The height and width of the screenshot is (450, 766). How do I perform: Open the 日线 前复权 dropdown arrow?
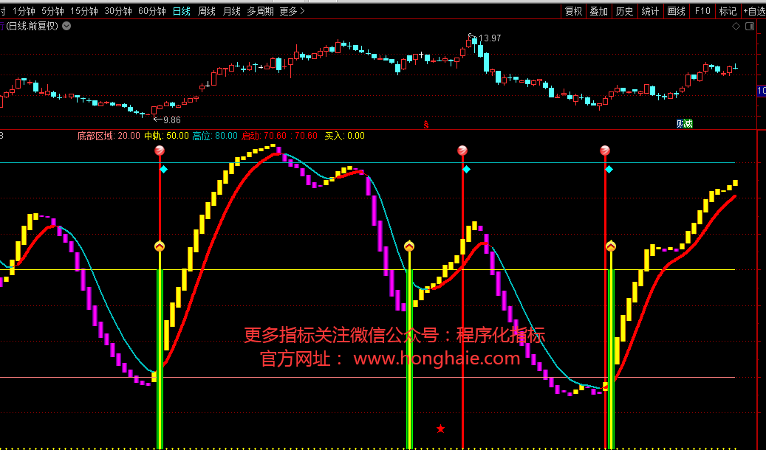tap(67, 26)
